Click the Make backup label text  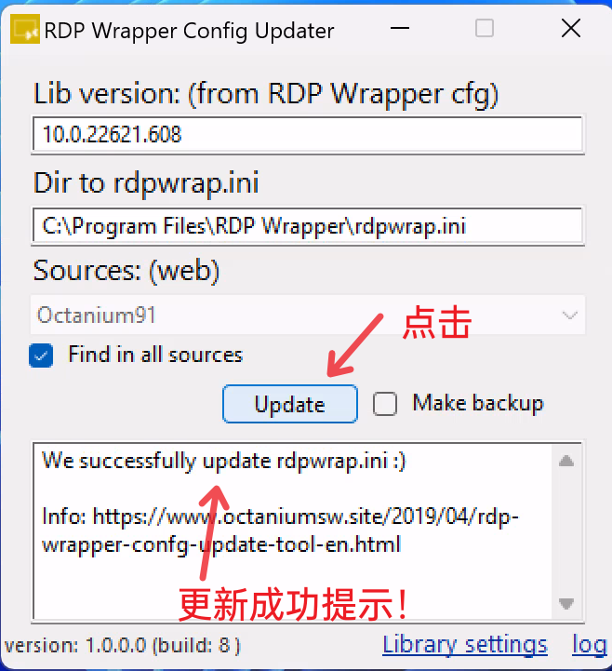pyautogui.click(x=478, y=403)
